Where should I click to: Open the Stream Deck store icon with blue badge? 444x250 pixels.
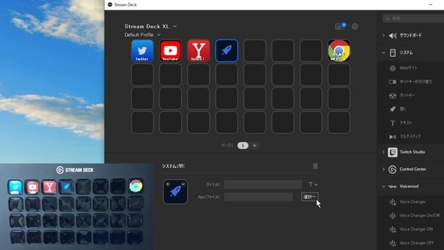(340, 26)
